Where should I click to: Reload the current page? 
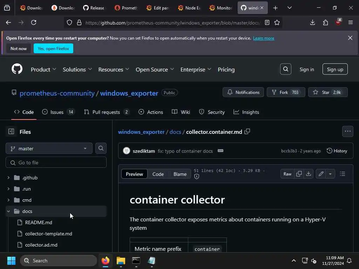click(x=34, y=22)
